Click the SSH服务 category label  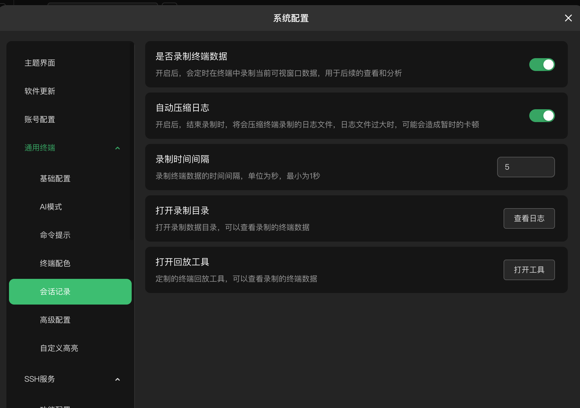pyautogui.click(x=40, y=379)
